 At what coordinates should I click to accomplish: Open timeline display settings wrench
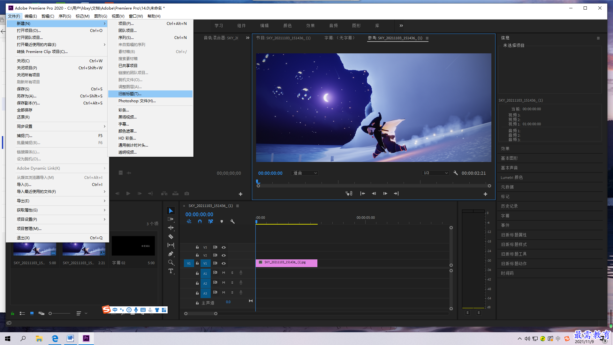coord(232,221)
